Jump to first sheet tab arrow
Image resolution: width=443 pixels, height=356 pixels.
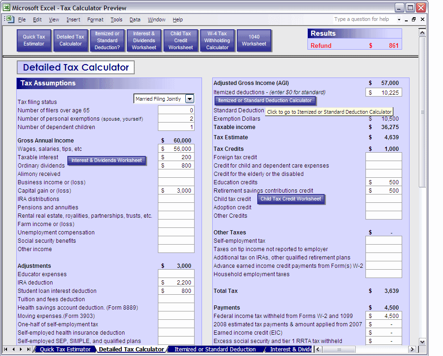[6, 349]
